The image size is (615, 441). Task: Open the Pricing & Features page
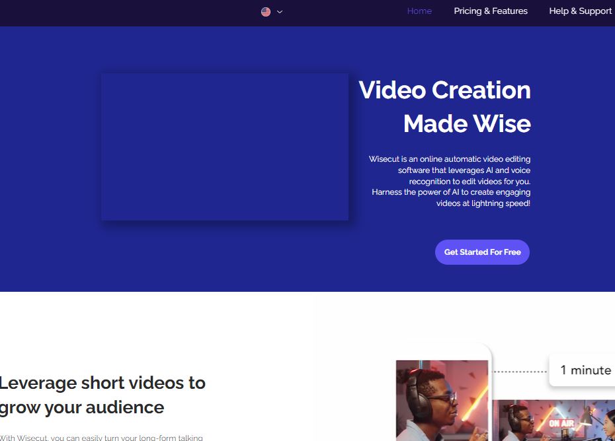491,11
